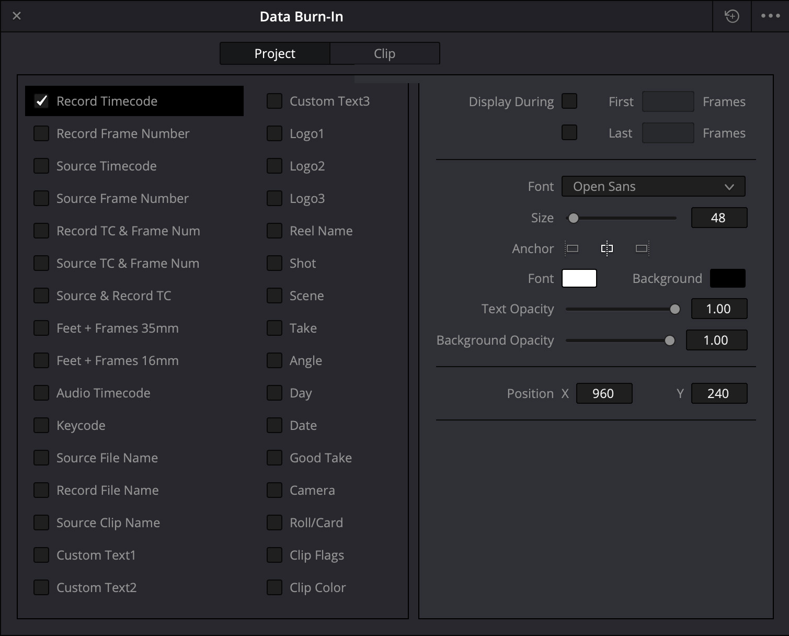Open the Open Sans font dropdown

[653, 187]
